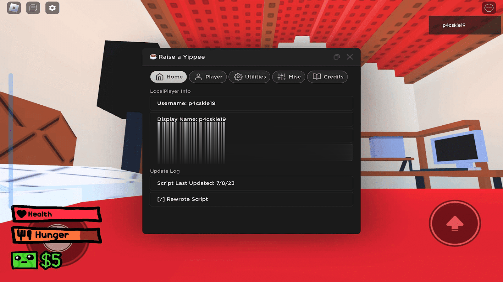Open the Credits tab
The height and width of the screenshot is (282, 503).
tap(327, 77)
